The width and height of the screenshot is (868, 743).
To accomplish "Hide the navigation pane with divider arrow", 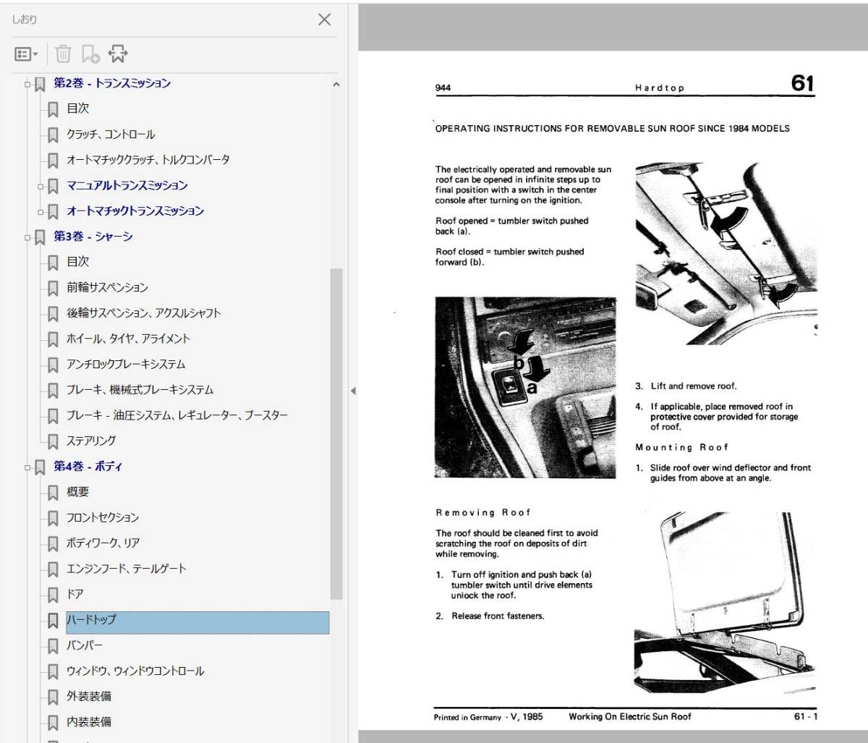I will click(353, 391).
